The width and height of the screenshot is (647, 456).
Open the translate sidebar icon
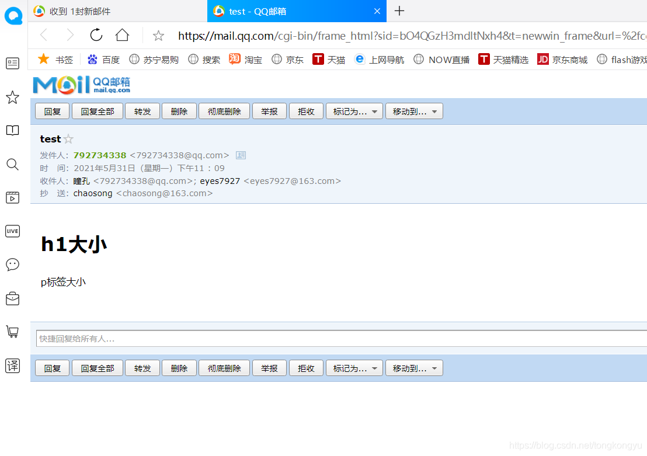tap(12, 366)
